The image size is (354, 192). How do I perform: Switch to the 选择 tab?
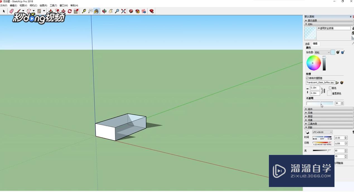pyautogui.click(x=307, y=44)
